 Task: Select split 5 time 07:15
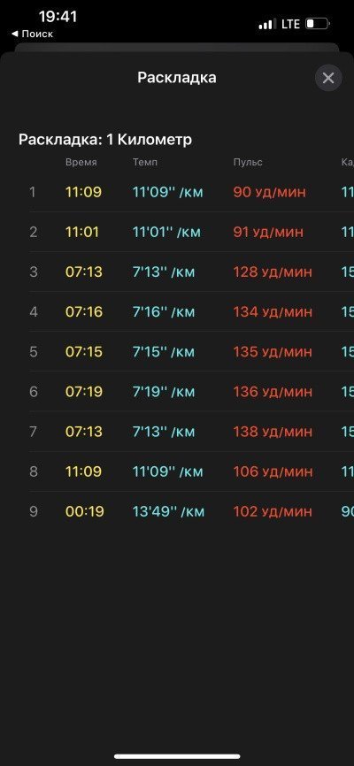coord(84,352)
